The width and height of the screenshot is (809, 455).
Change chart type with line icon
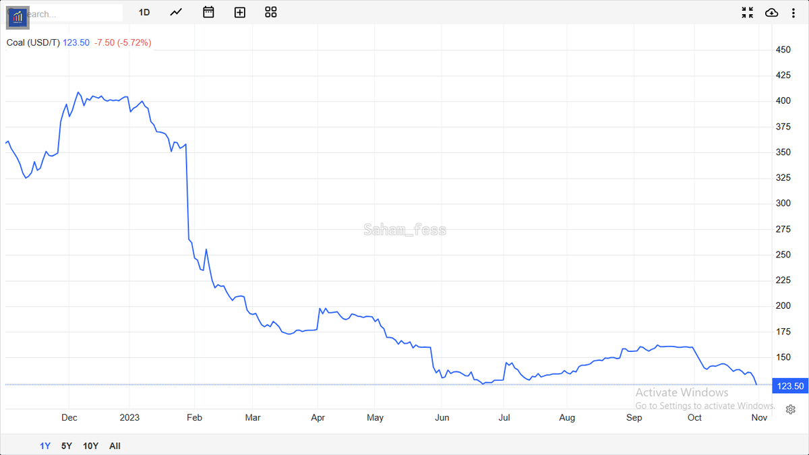(x=176, y=12)
